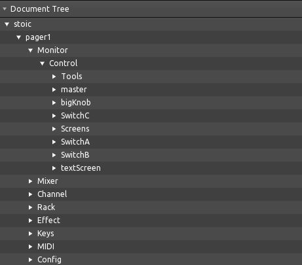Expand the Rack node arrow
This screenshot has width=302, height=265.
point(31,207)
